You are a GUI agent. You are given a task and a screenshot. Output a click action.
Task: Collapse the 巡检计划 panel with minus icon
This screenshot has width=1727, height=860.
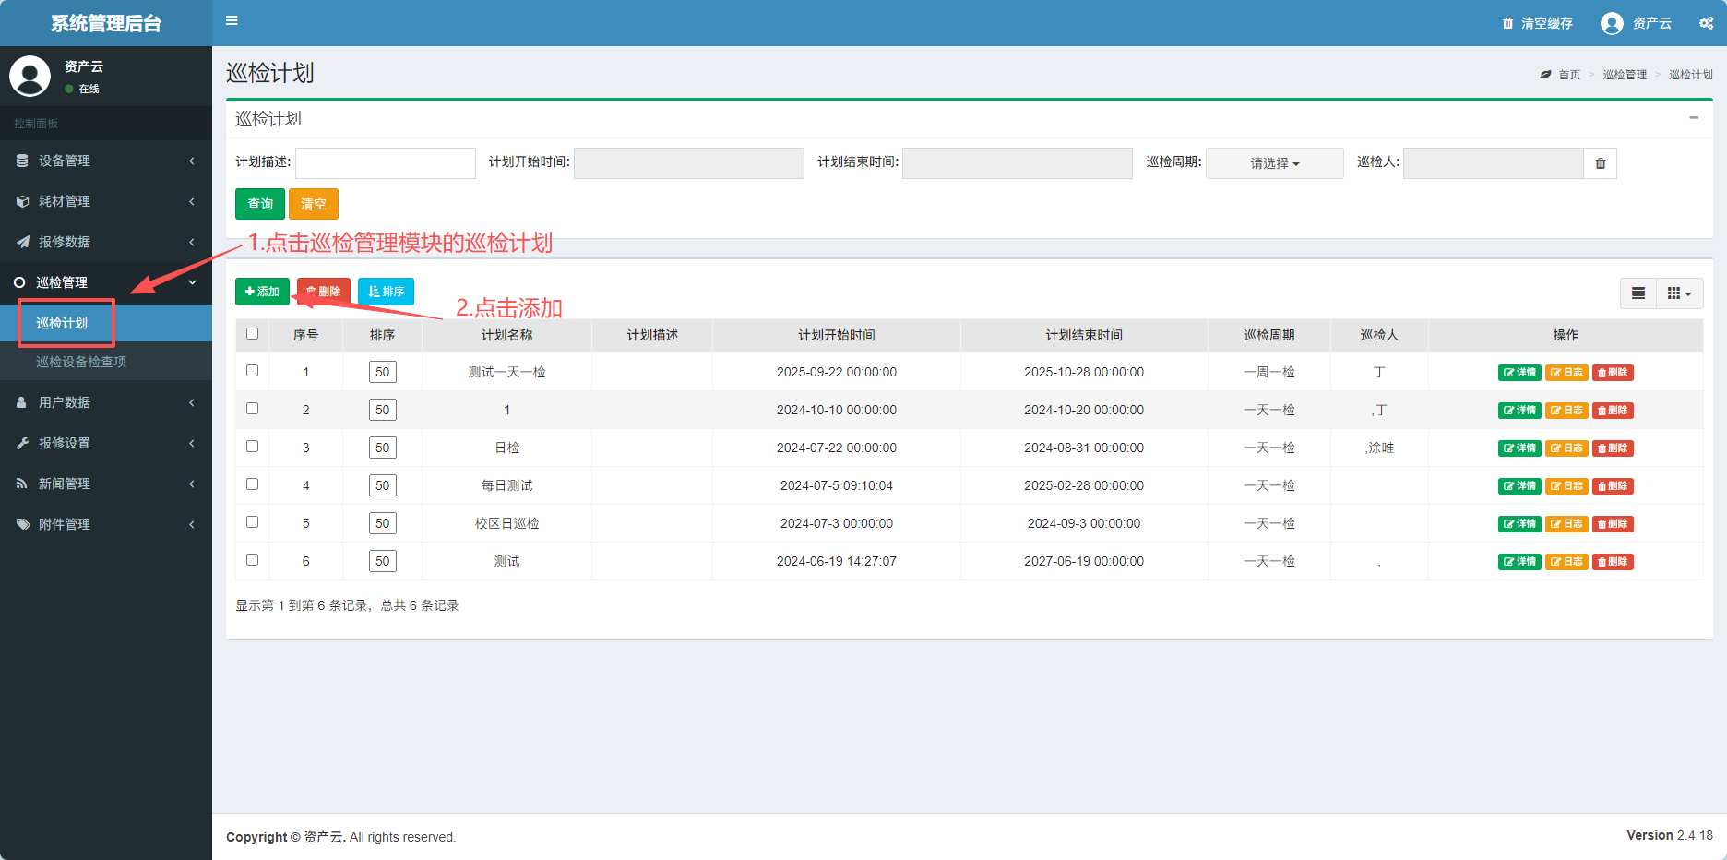(x=1693, y=118)
